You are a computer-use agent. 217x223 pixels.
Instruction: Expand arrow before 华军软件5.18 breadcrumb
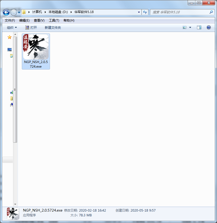tap(71, 12)
